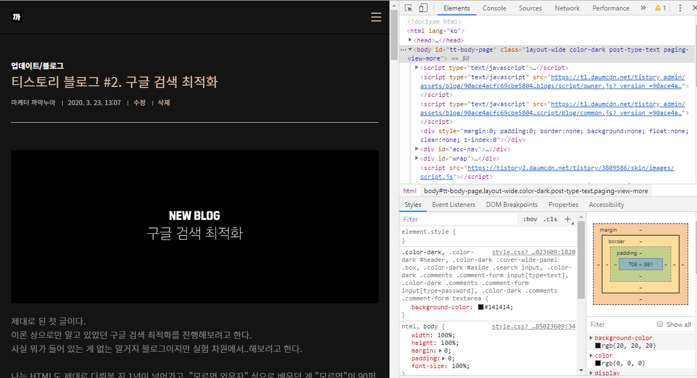Click the new style rule plus icon
This screenshot has width=697, height=378.
568,218
